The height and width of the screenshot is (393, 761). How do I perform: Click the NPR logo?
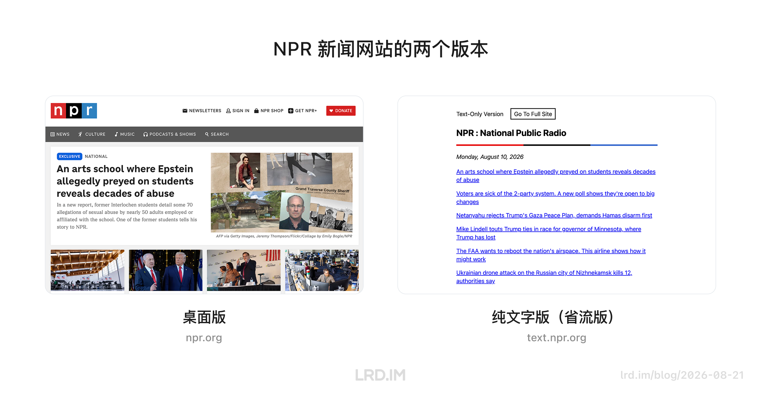[x=74, y=111]
